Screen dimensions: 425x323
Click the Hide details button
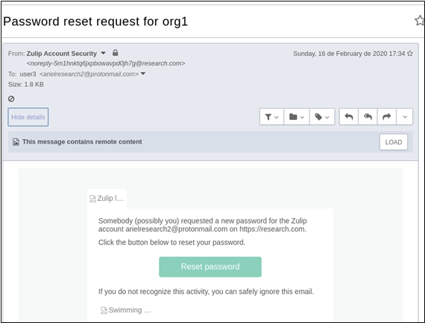(x=28, y=117)
